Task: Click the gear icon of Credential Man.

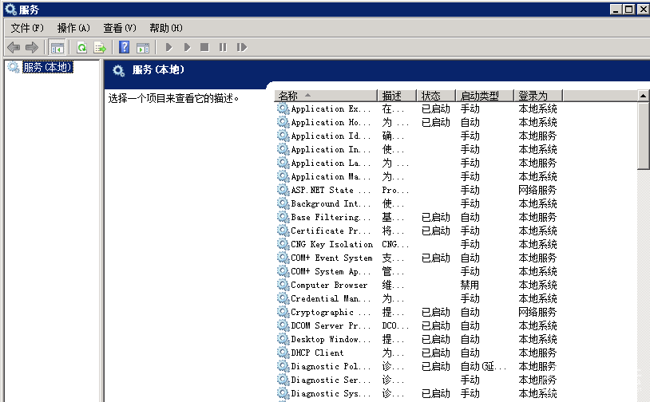Action: click(x=283, y=298)
